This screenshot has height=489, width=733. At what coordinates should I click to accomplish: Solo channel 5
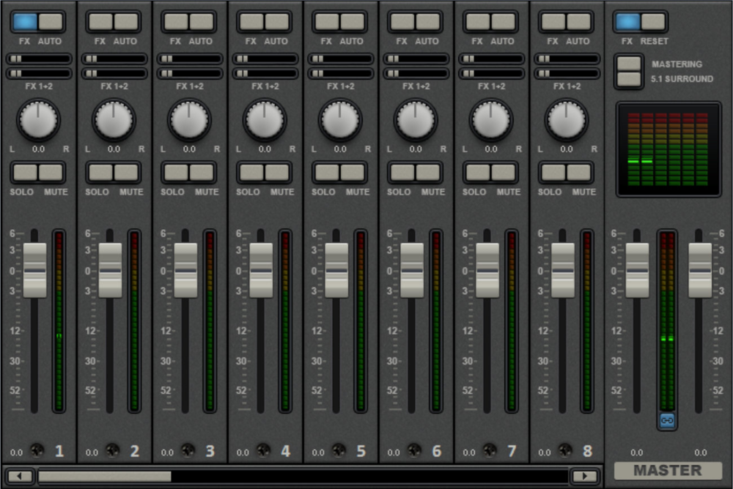click(327, 173)
